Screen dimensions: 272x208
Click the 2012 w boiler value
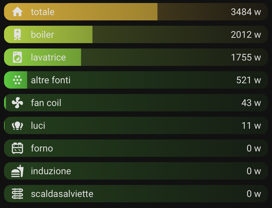pyautogui.click(x=246, y=35)
